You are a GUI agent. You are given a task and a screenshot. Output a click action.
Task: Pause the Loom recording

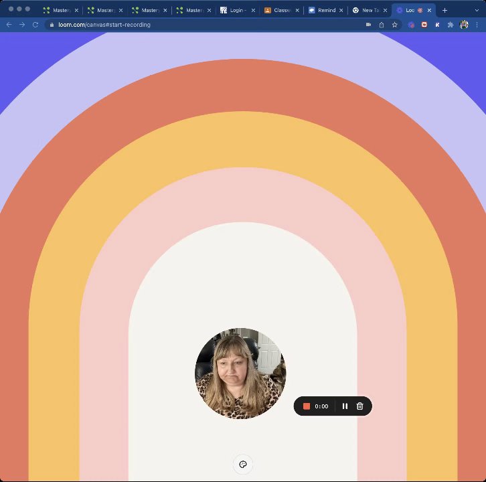[345, 406]
